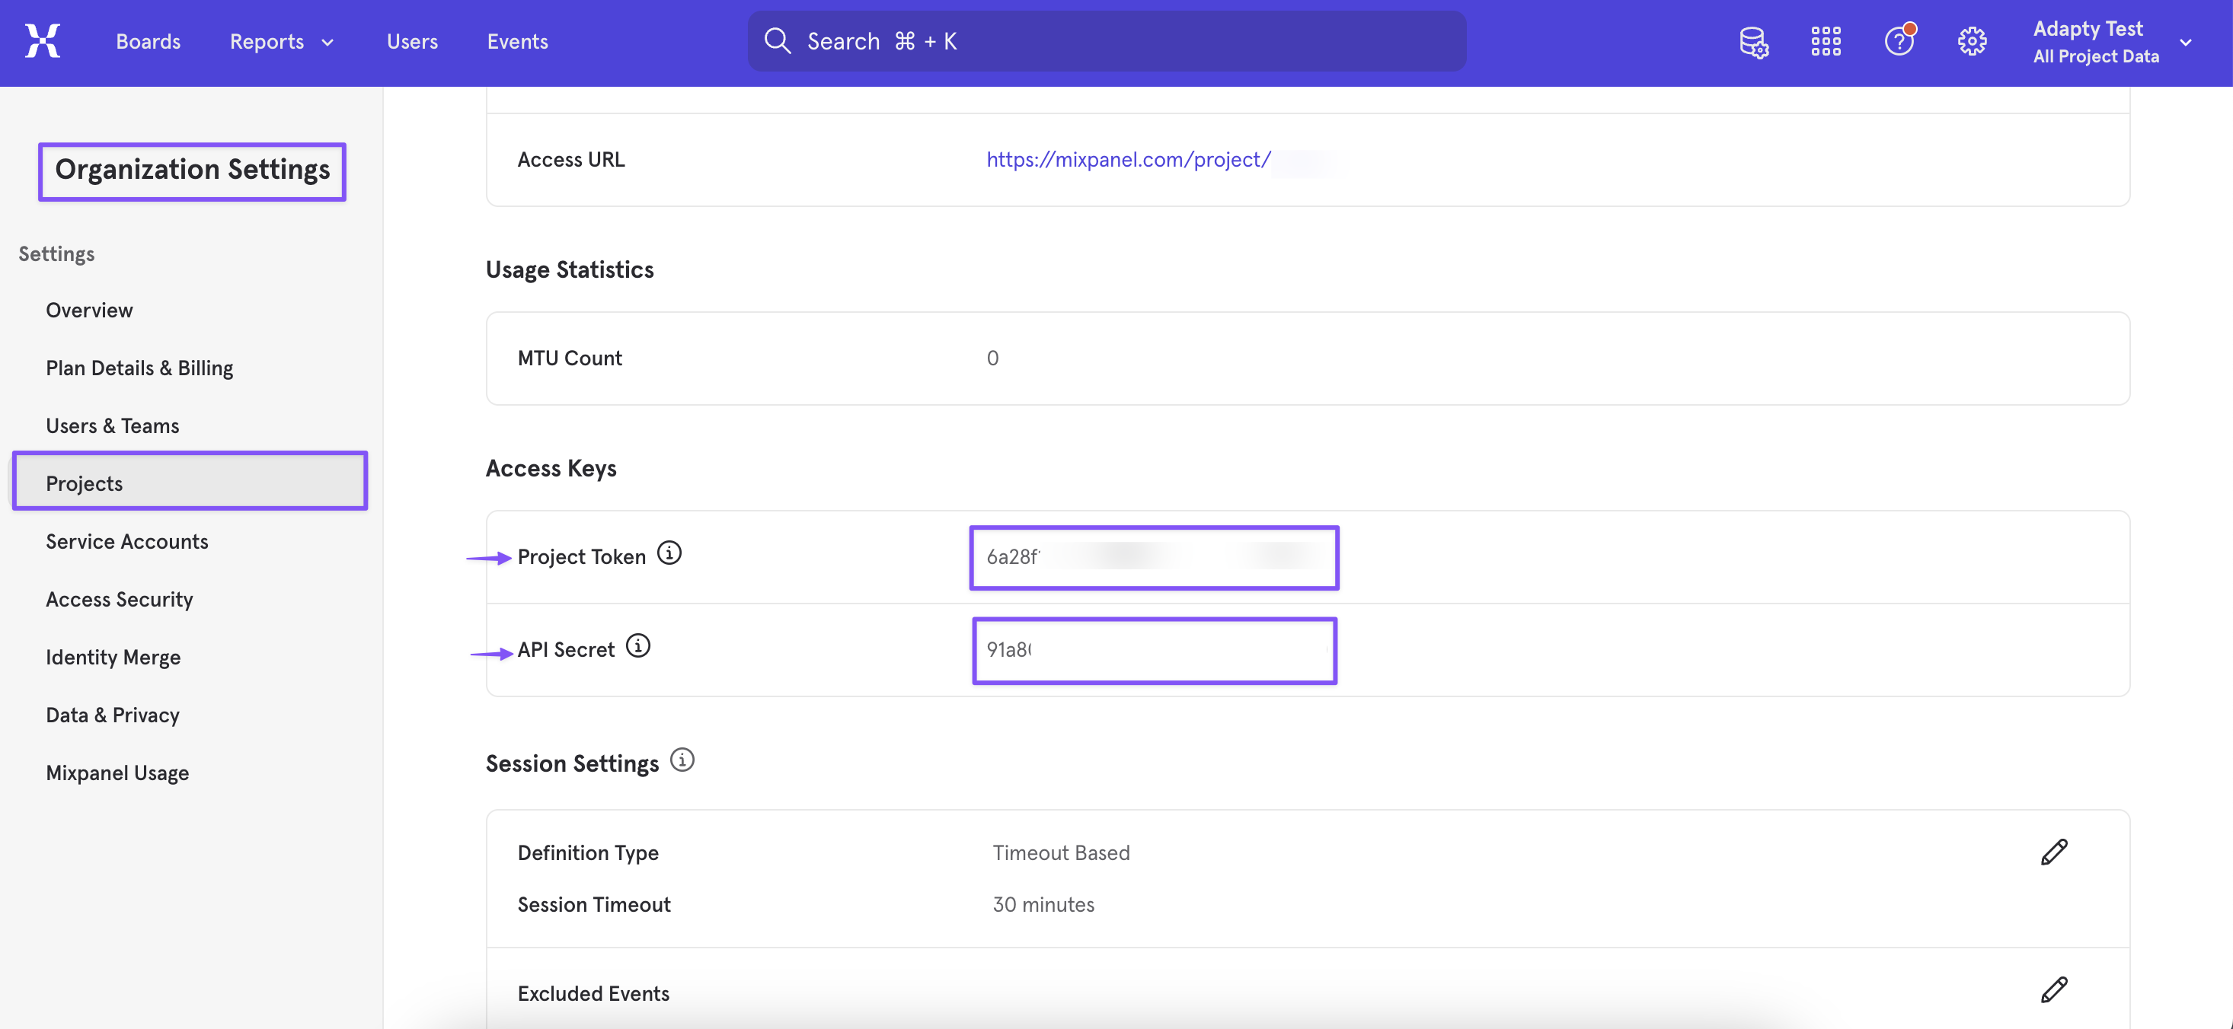
Task: Expand the Reports dropdown menu
Action: click(x=281, y=42)
